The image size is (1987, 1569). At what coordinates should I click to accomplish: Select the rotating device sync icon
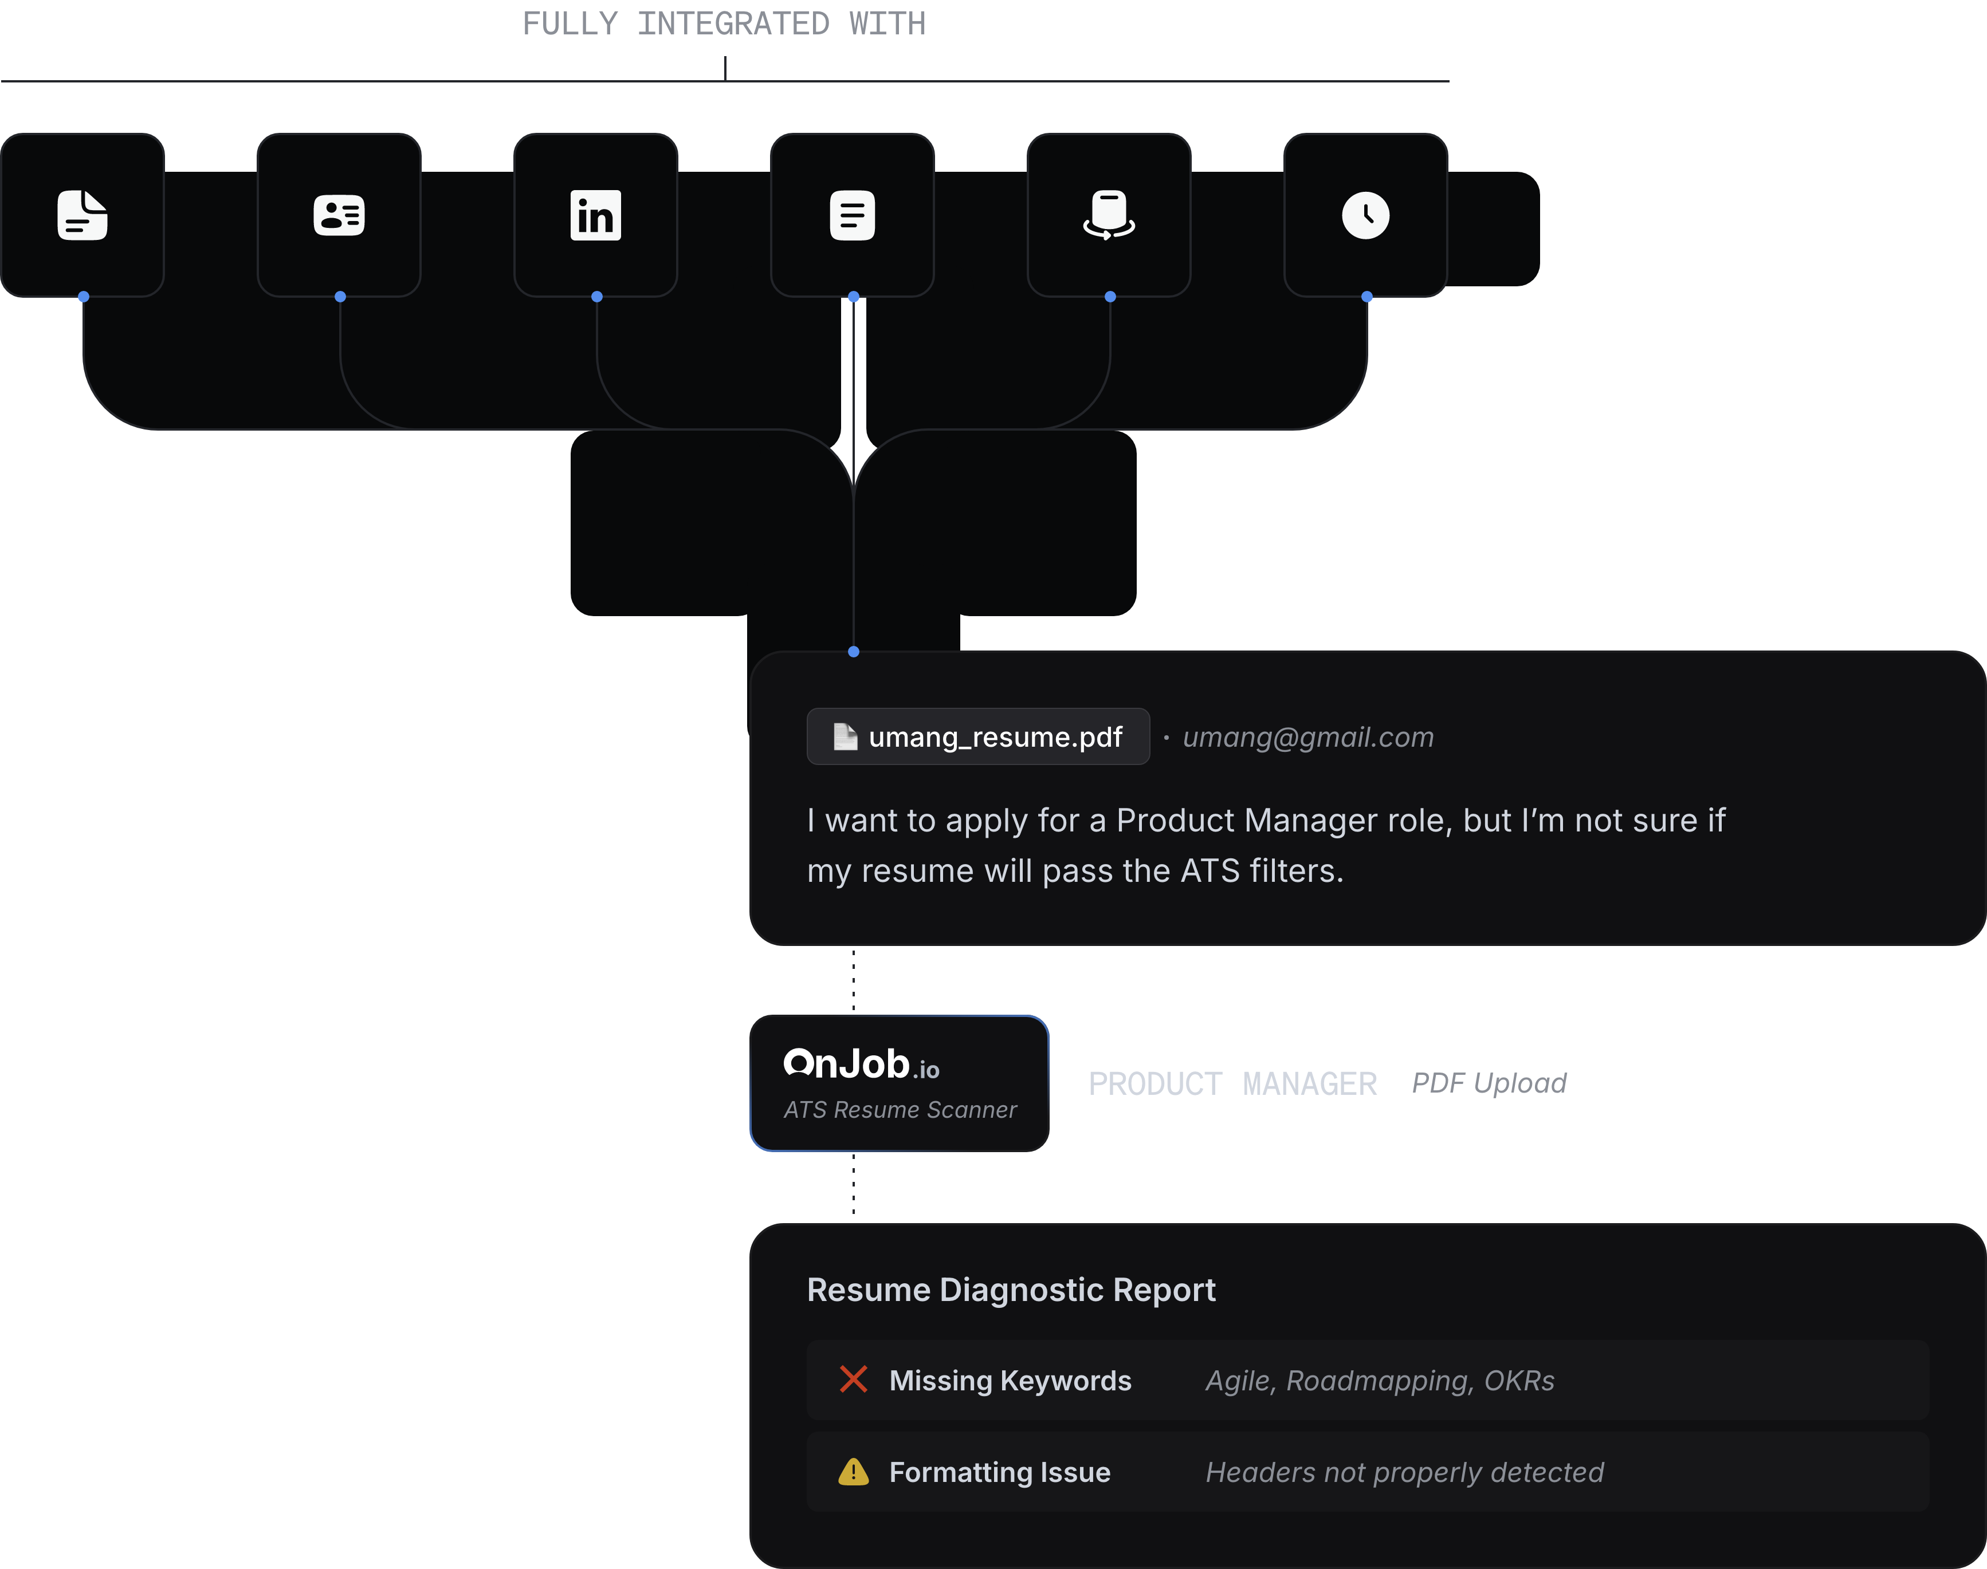[1109, 215]
